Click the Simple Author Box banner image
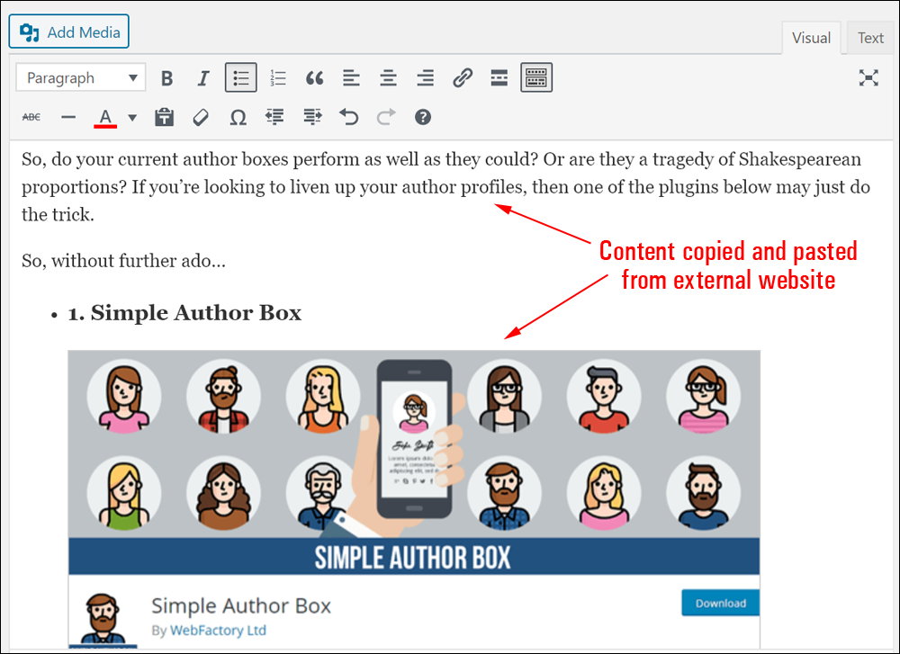The width and height of the screenshot is (900, 654). click(414, 462)
